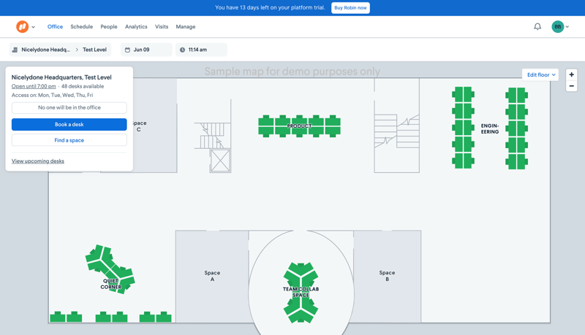
Task: Expand the dropdown arrow next to logo
Action: click(x=34, y=27)
